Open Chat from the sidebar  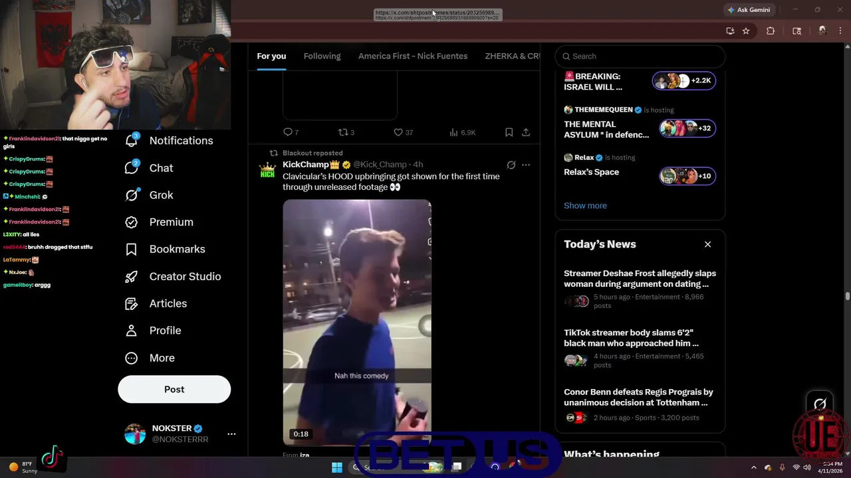coord(149,168)
